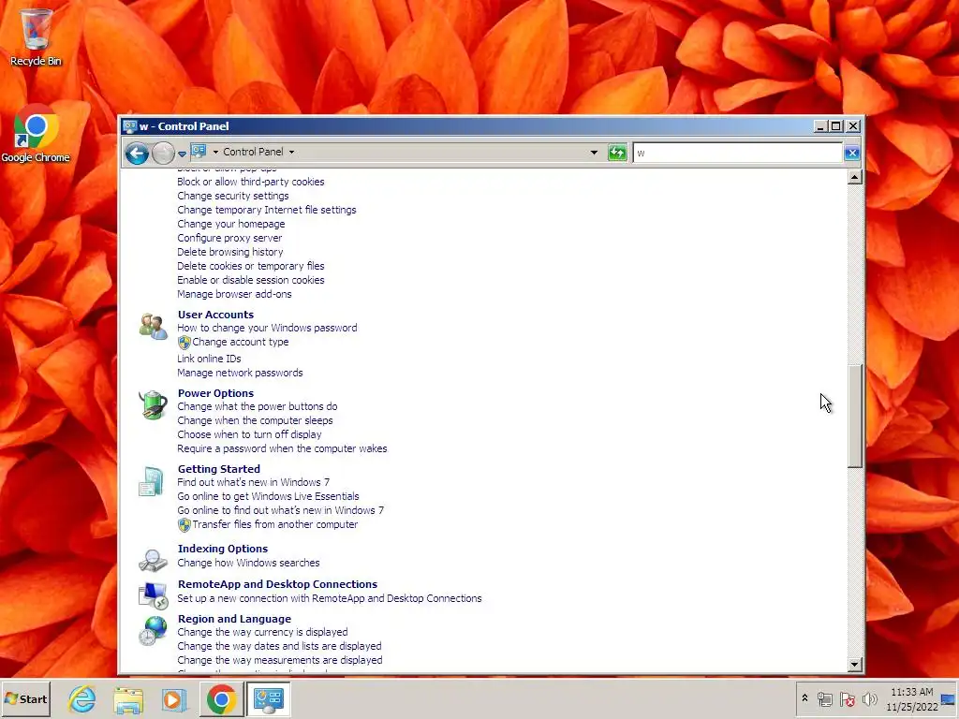Click the RemoteApp and Desktop Connections icon

point(153,594)
